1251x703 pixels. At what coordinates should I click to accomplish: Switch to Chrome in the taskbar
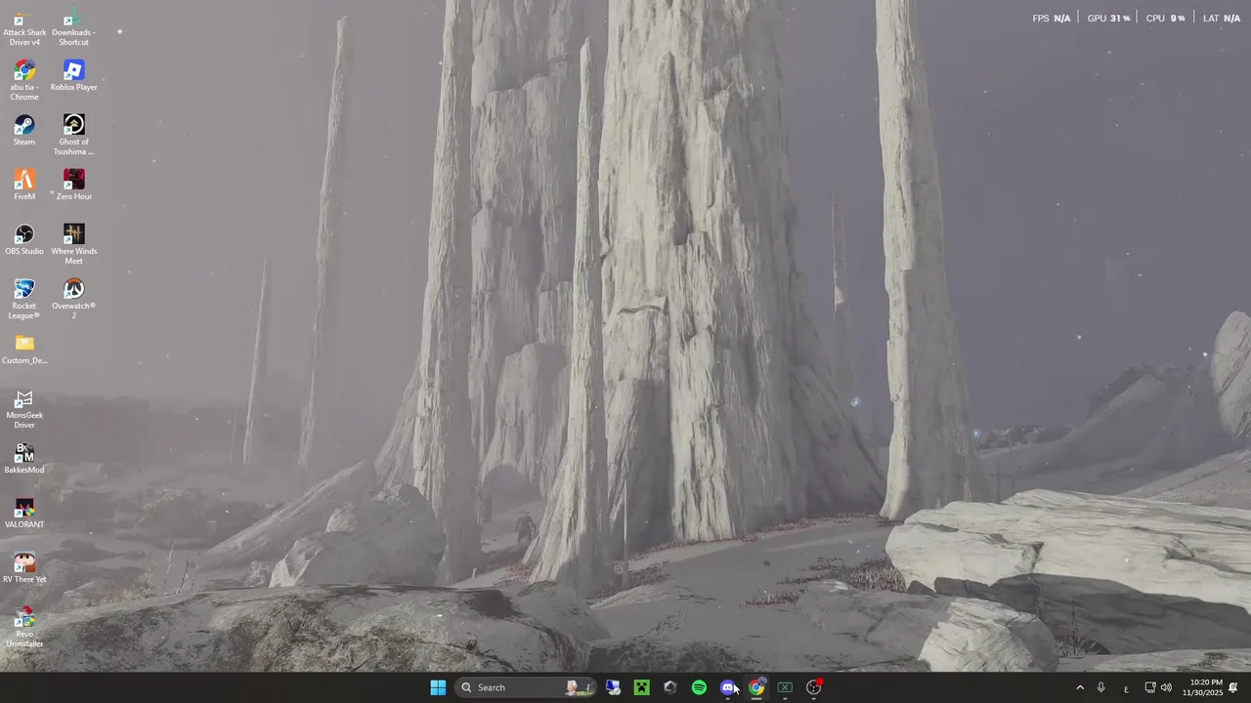click(756, 687)
